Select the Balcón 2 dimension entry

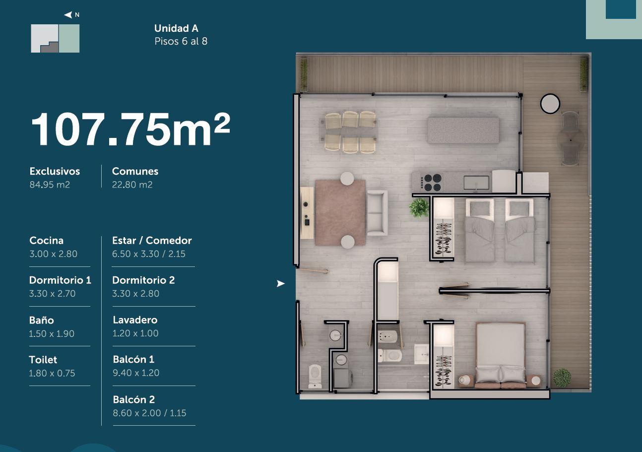pyautogui.click(x=149, y=406)
